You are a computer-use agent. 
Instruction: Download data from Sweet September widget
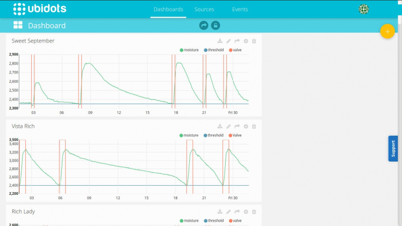click(x=220, y=41)
